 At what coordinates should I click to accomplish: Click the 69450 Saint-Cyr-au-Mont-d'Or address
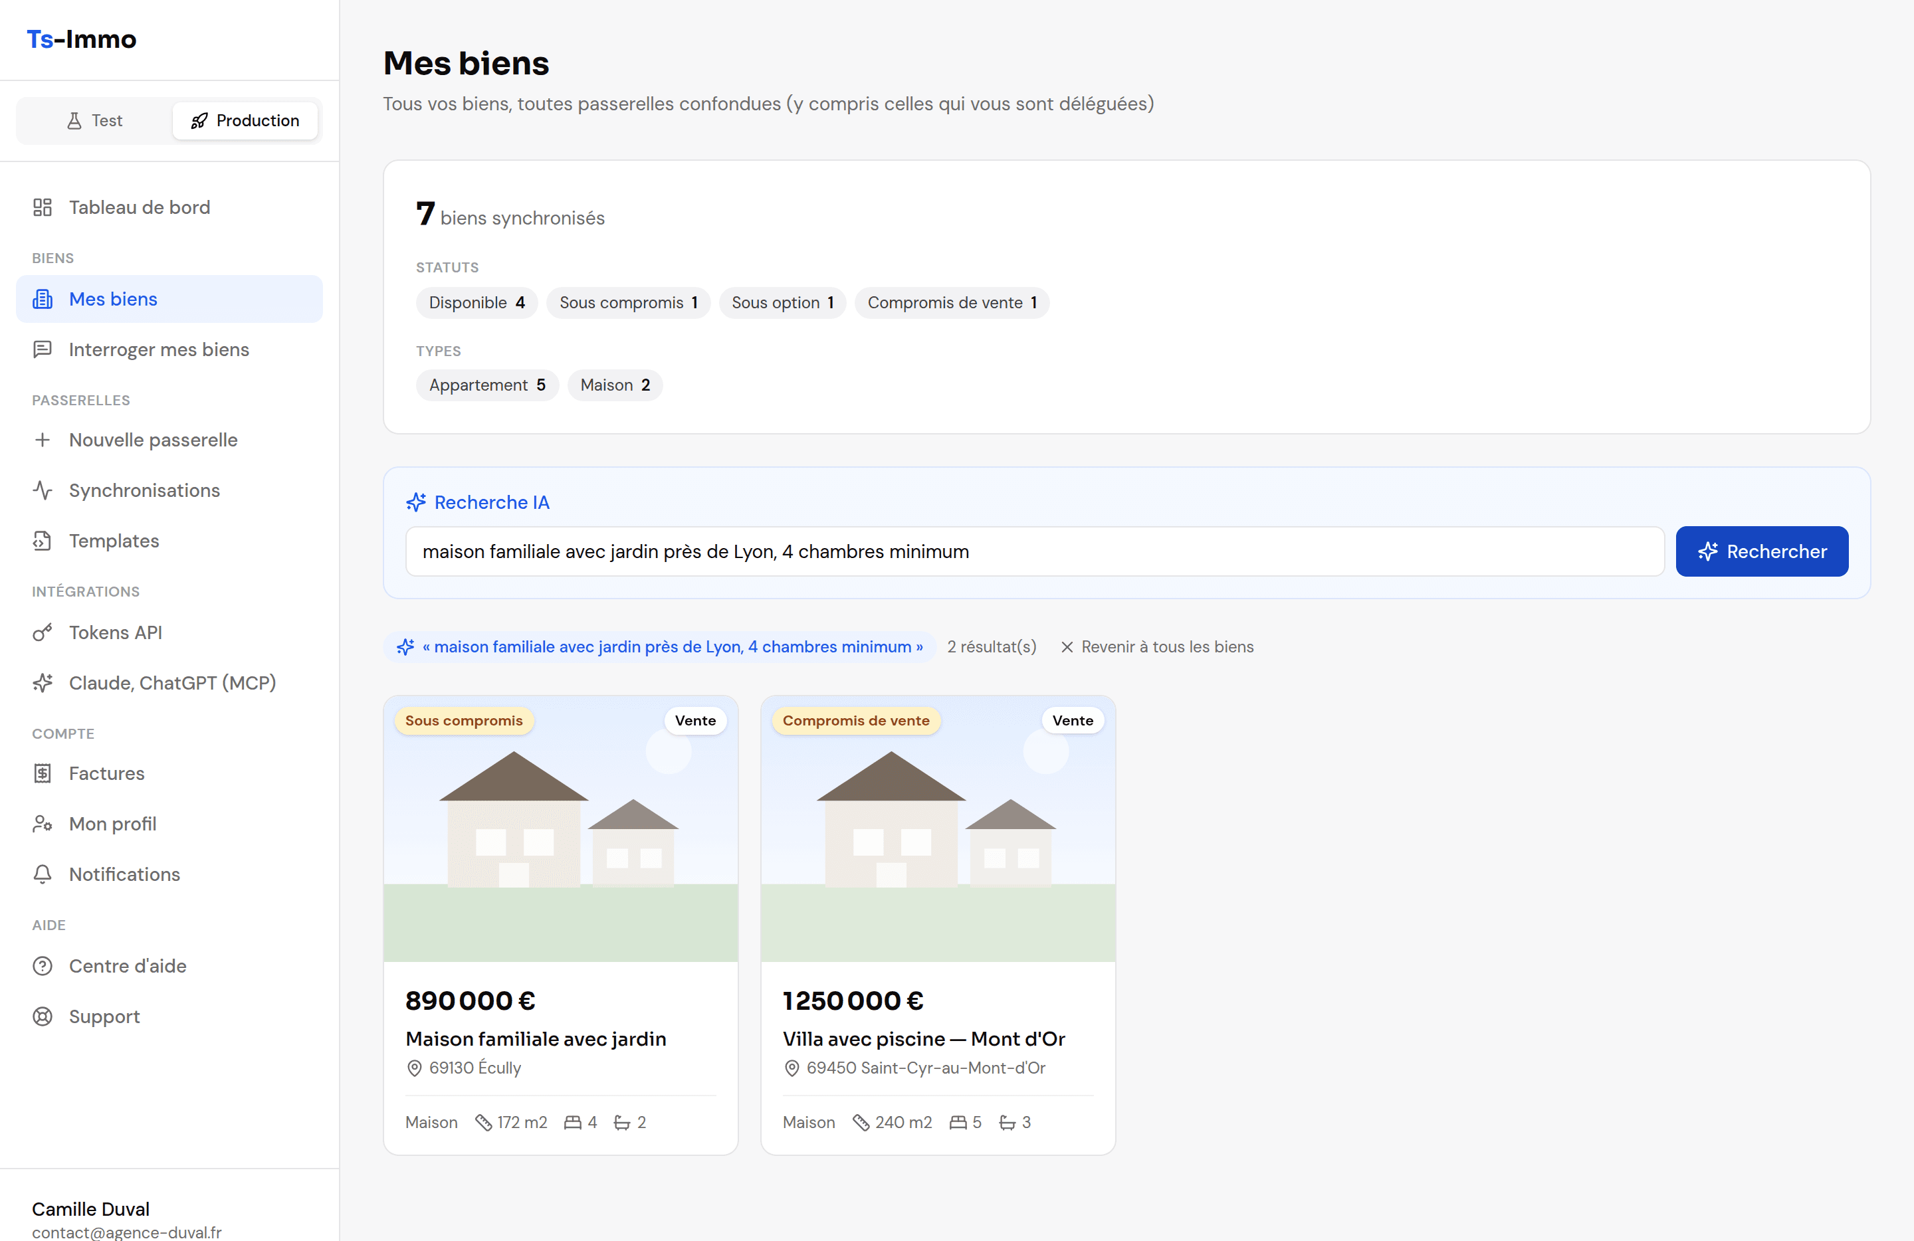click(926, 1068)
